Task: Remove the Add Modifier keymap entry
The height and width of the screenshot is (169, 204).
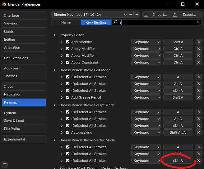Action: pyautogui.click(x=198, y=42)
